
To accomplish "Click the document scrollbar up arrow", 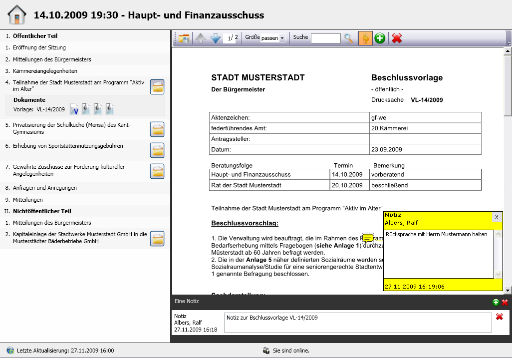I will pos(508,51).
